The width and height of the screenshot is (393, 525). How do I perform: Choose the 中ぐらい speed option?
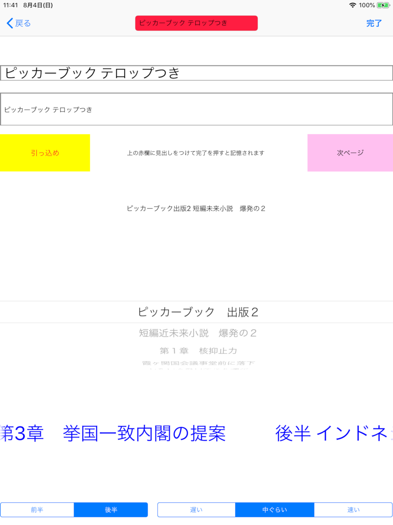(275, 510)
